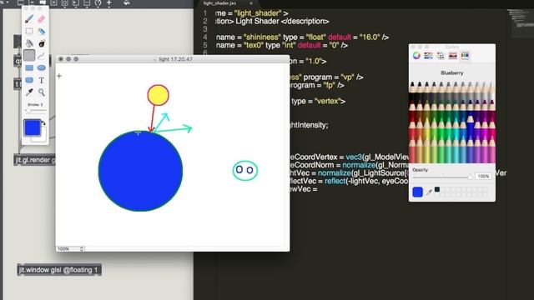Click the Light Shader description text
The image size is (534, 300).
coord(257,21)
